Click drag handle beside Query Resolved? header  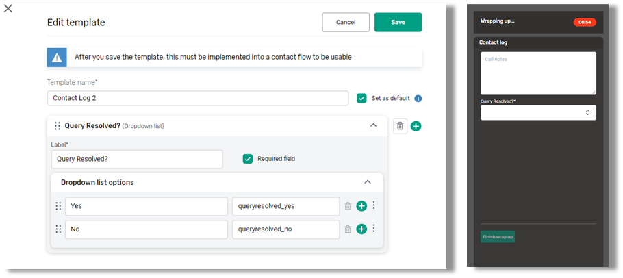click(x=58, y=126)
